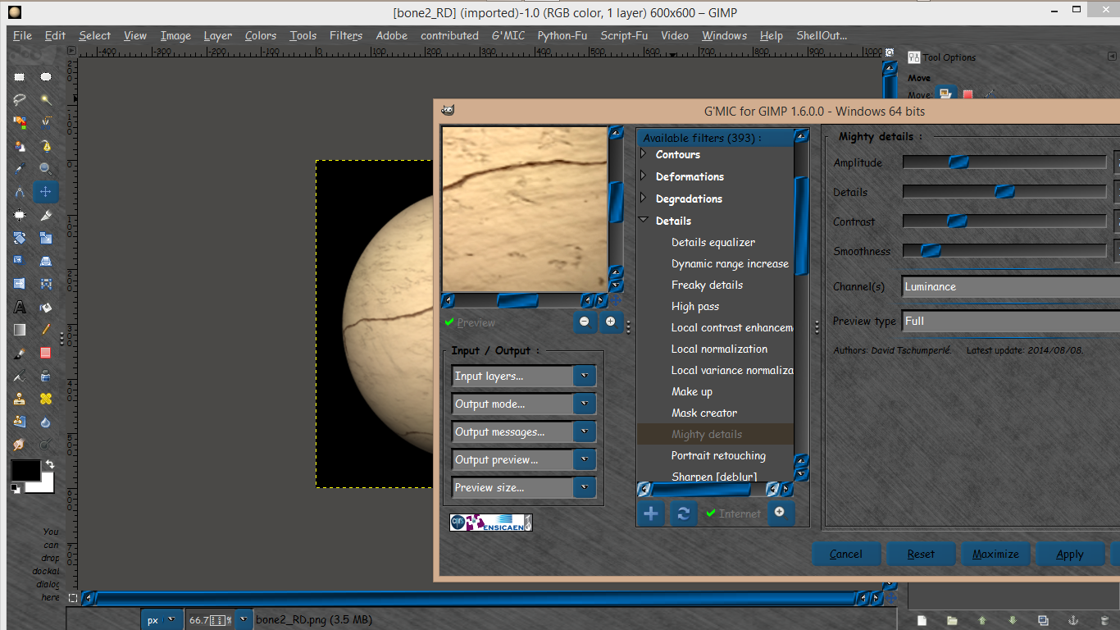Select the Paths tool

pos(46,146)
